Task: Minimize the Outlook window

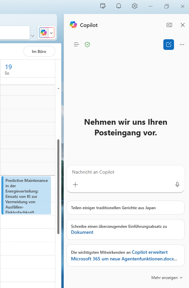Action: click(x=151, y=6)
